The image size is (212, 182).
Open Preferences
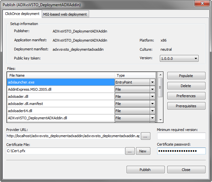pyautogui.click(x=186, y=96)
